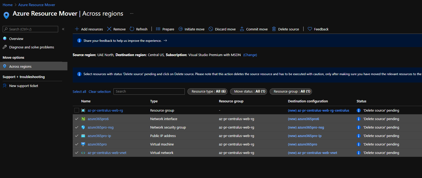Uncheck the az-pr-centralus-web-vnet row checkbox
The width and height of the screenshot is (422, 178).
point(77,153)
